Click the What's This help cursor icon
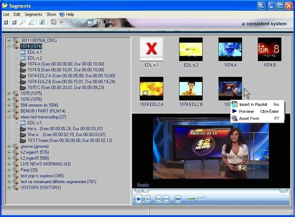The width and height of the screenshot is (295, 217). pyautogui.click(x=106, y=22)
